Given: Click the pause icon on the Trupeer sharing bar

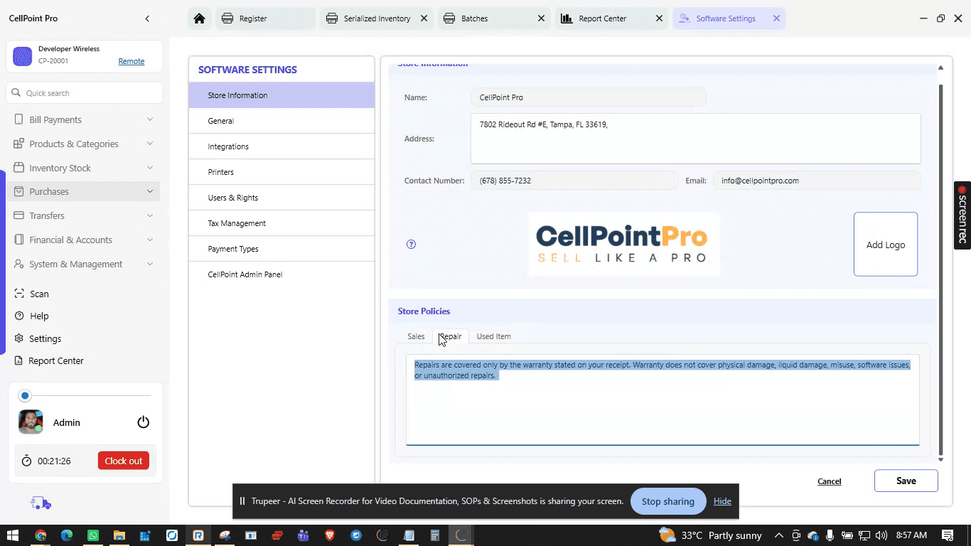Looking at the screenshot, I should coord(242,501).
